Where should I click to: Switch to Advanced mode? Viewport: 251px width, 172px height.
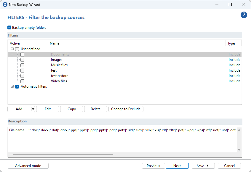pos(28,166)
